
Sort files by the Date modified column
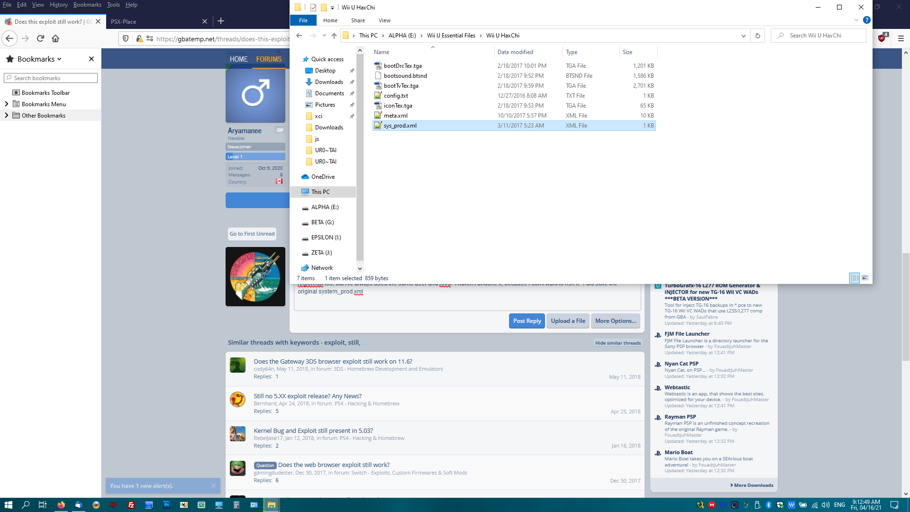[528, 52]
